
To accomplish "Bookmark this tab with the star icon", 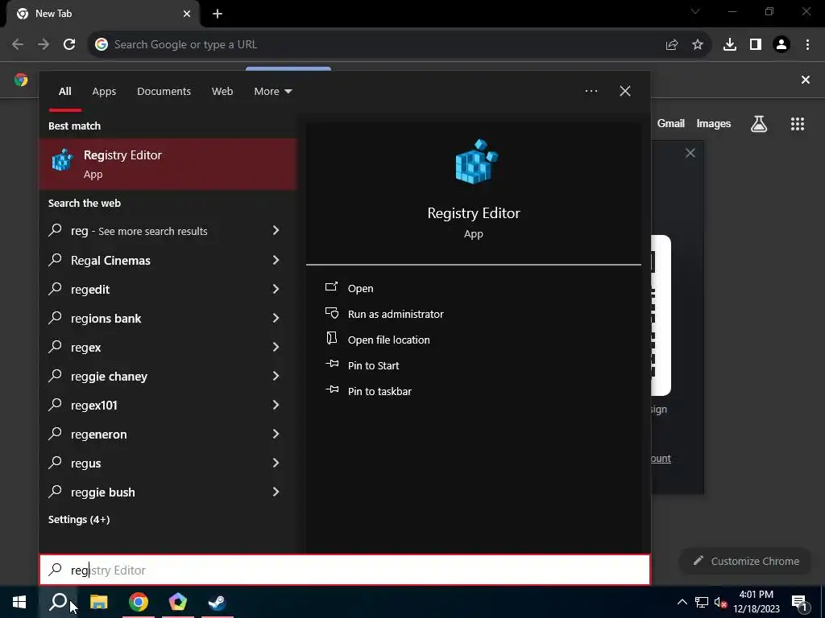I will [x=698, y=45].
